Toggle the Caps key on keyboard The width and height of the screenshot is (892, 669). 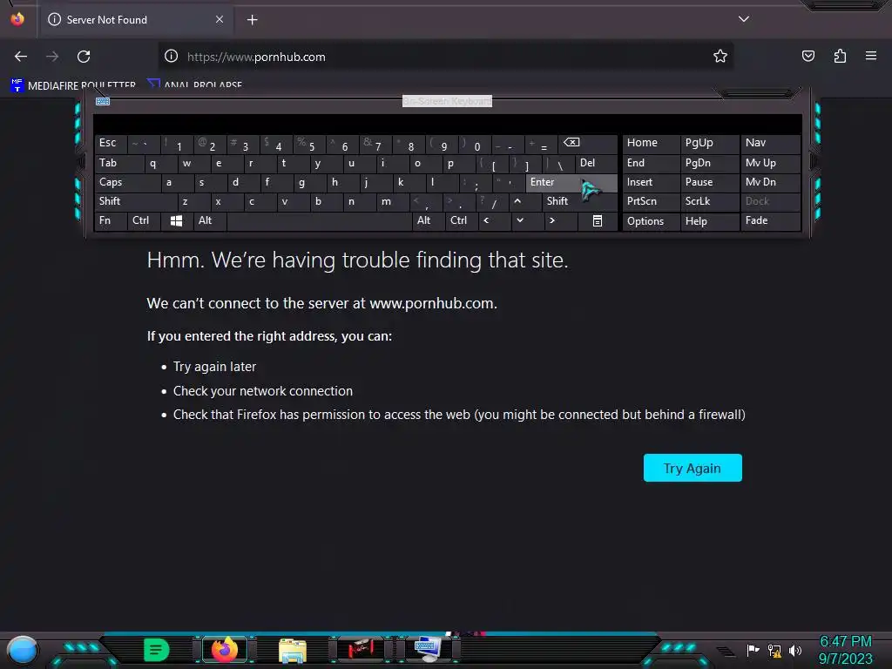(x=127, y=182)
